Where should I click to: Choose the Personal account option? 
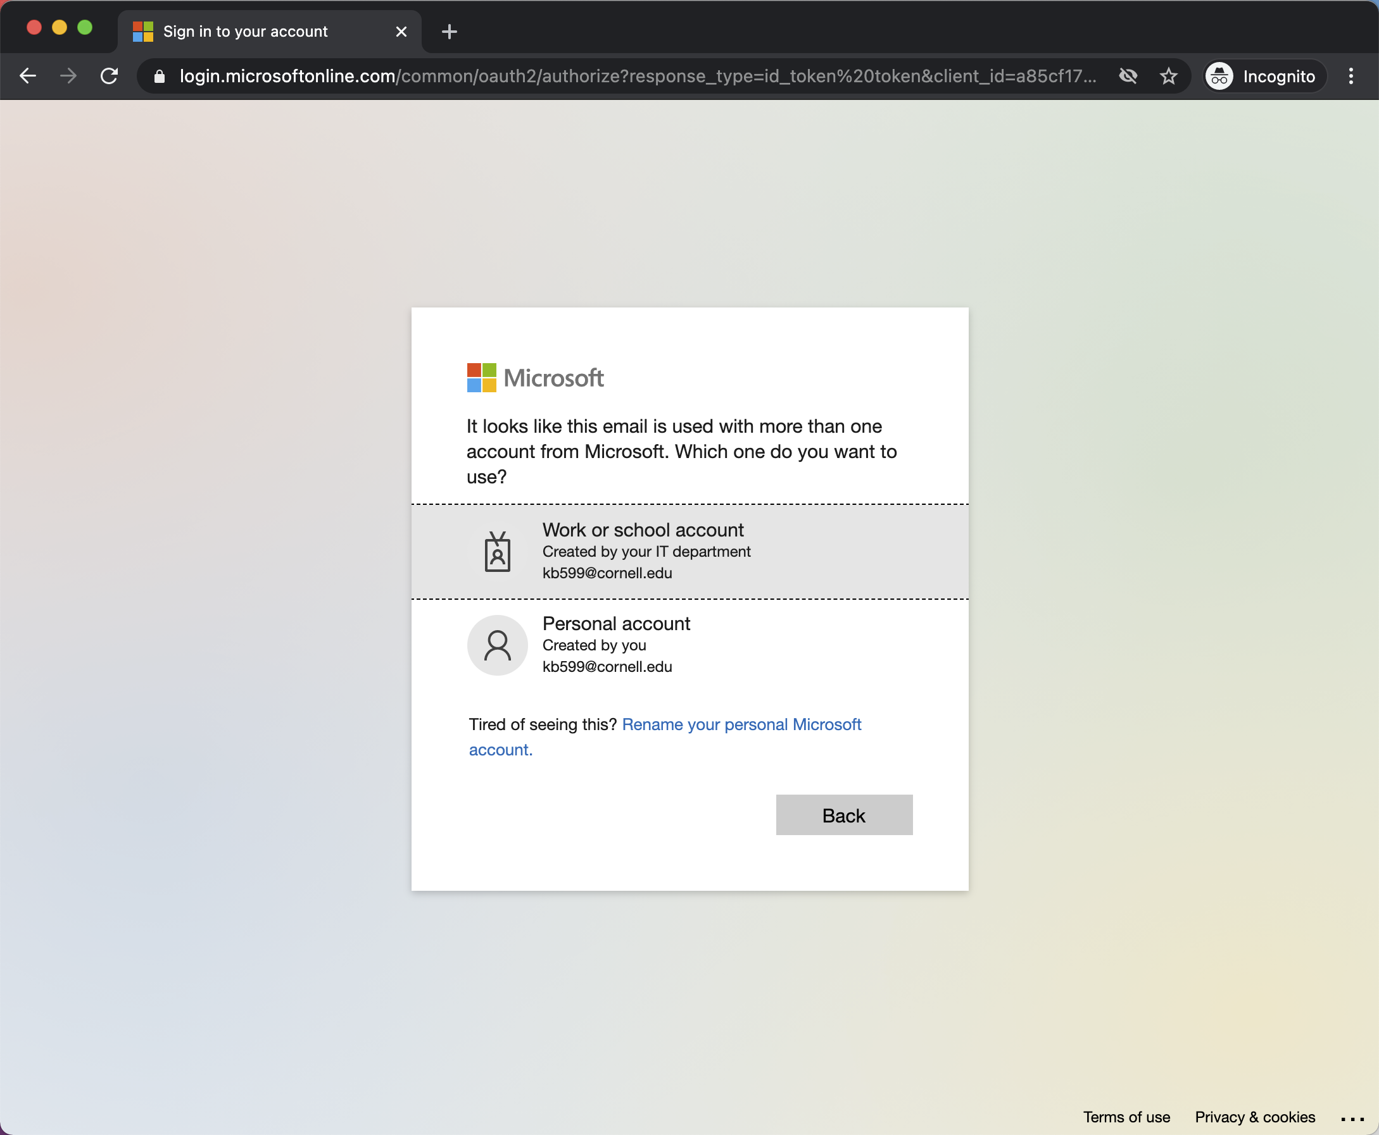(x=689, y=645)
